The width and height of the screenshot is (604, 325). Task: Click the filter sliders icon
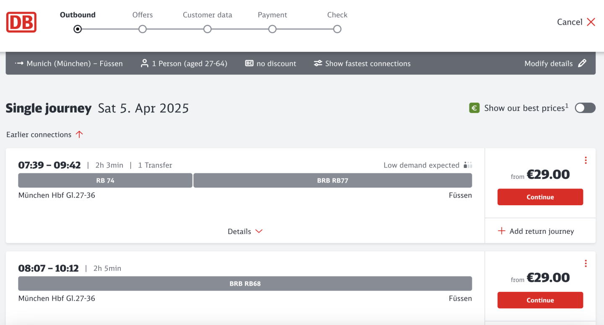click(x=318, y=64)
